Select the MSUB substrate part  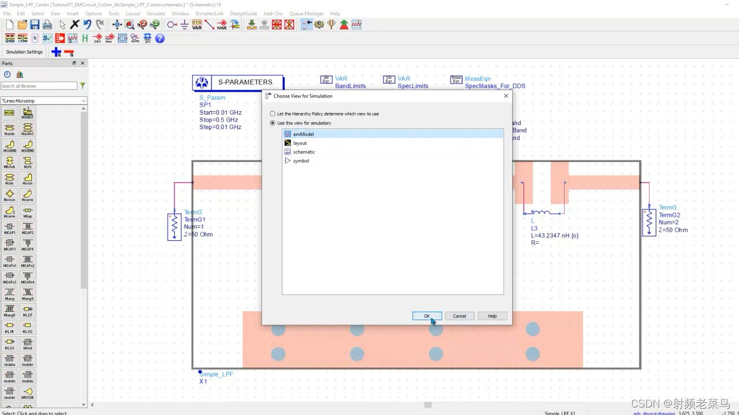8,112
